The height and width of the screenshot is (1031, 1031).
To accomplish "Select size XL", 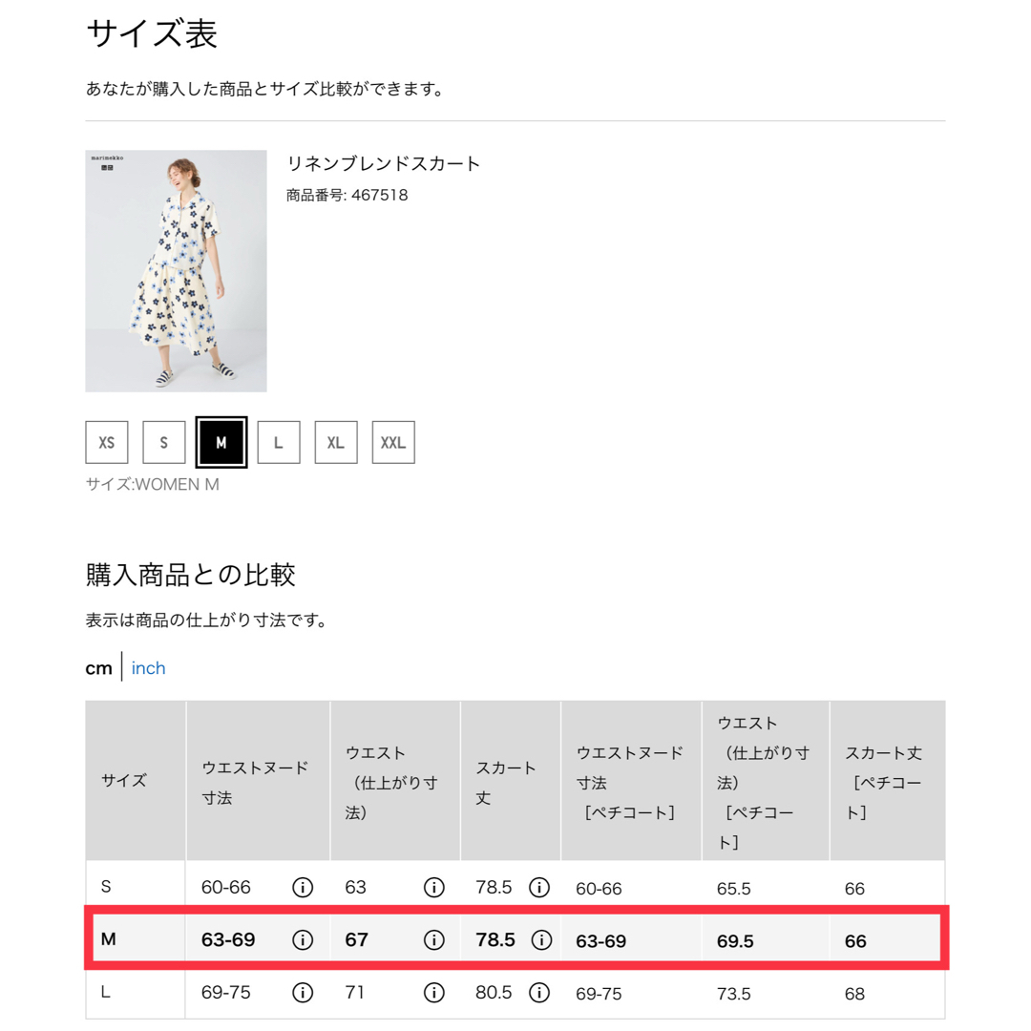I will click(336, 443).
